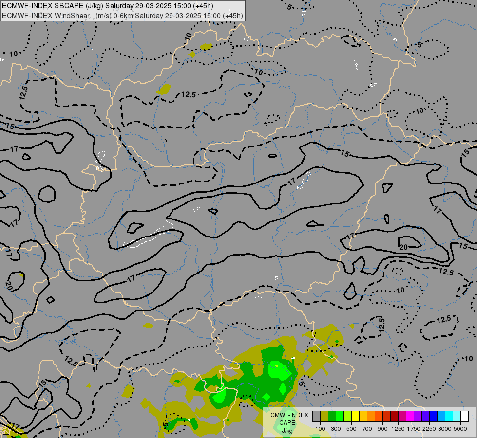Pick the pure yellow legend swatch
The height and width of the screenshot is (438, 477).
coord(356,416)
